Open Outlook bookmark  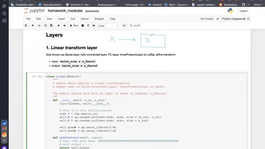[x=155, y=5]
